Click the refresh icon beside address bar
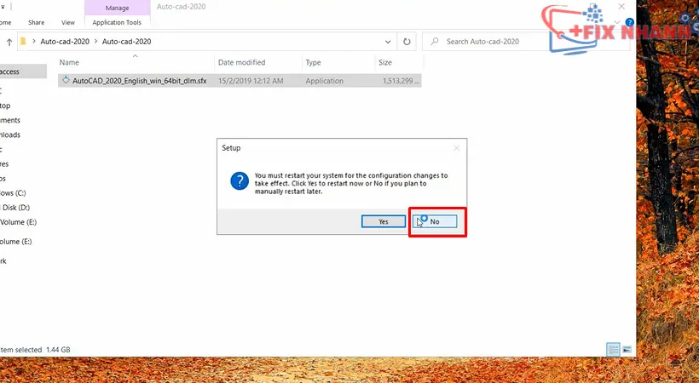This screenshot has height=383, width=699. click(x=407, y=41)
